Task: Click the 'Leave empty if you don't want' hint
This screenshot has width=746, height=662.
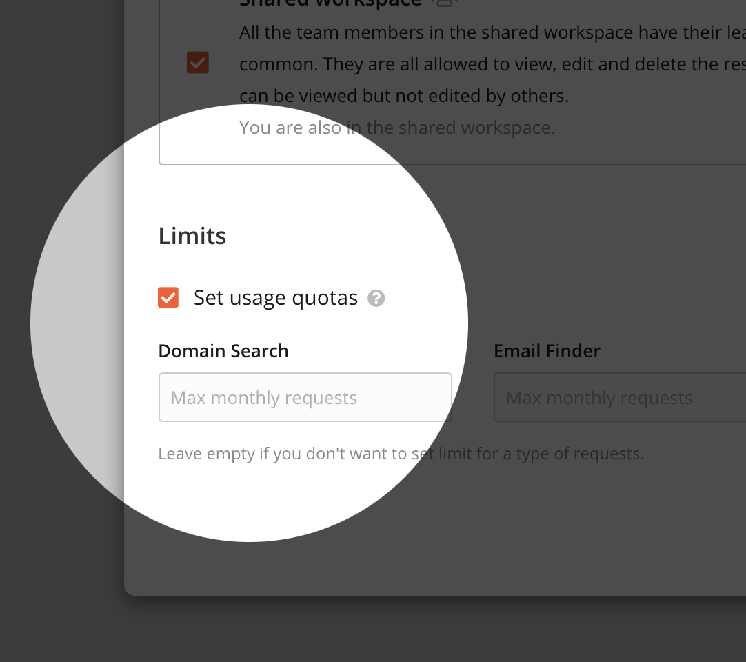Action: click(x=401, y=454)
